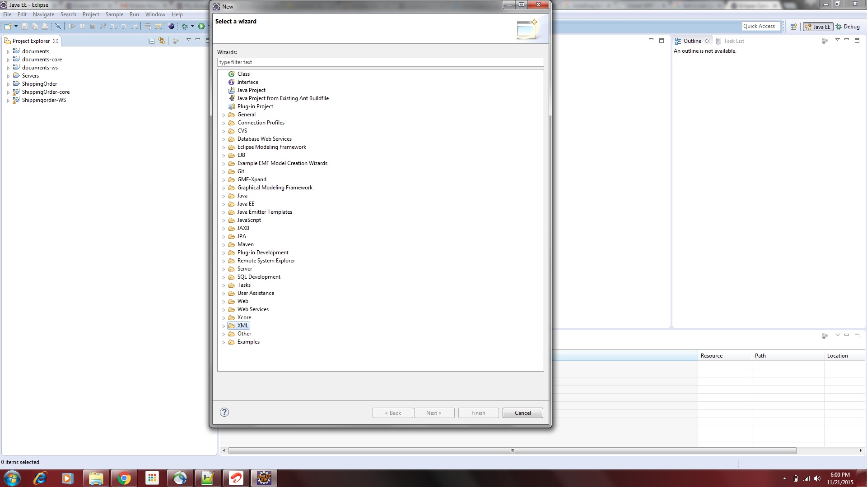Image resolution: width=867 pixels, height=487 pixels.
Task: Toggle Skip All Breakpoints icon
Action: (x=58, y=26)
